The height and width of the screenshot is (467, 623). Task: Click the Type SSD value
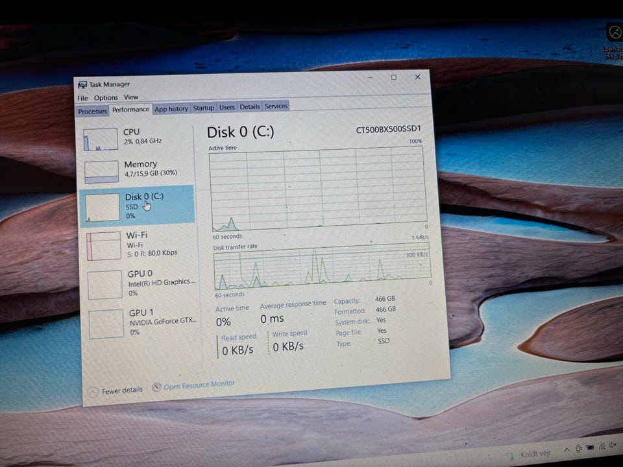coord(384,341)
